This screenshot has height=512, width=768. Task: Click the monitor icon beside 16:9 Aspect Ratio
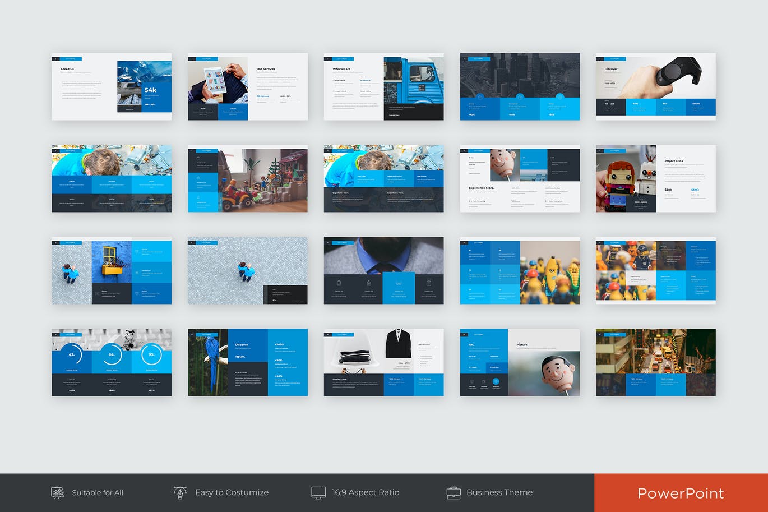(318, 493)
